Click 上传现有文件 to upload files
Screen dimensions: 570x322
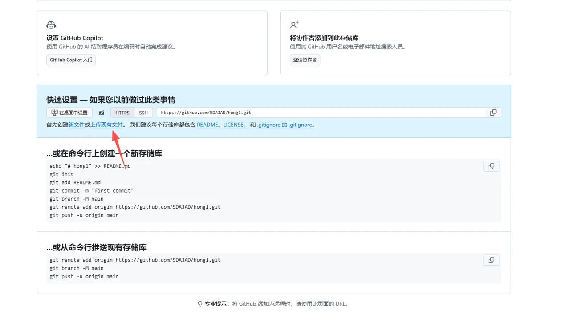coord(107,125)
